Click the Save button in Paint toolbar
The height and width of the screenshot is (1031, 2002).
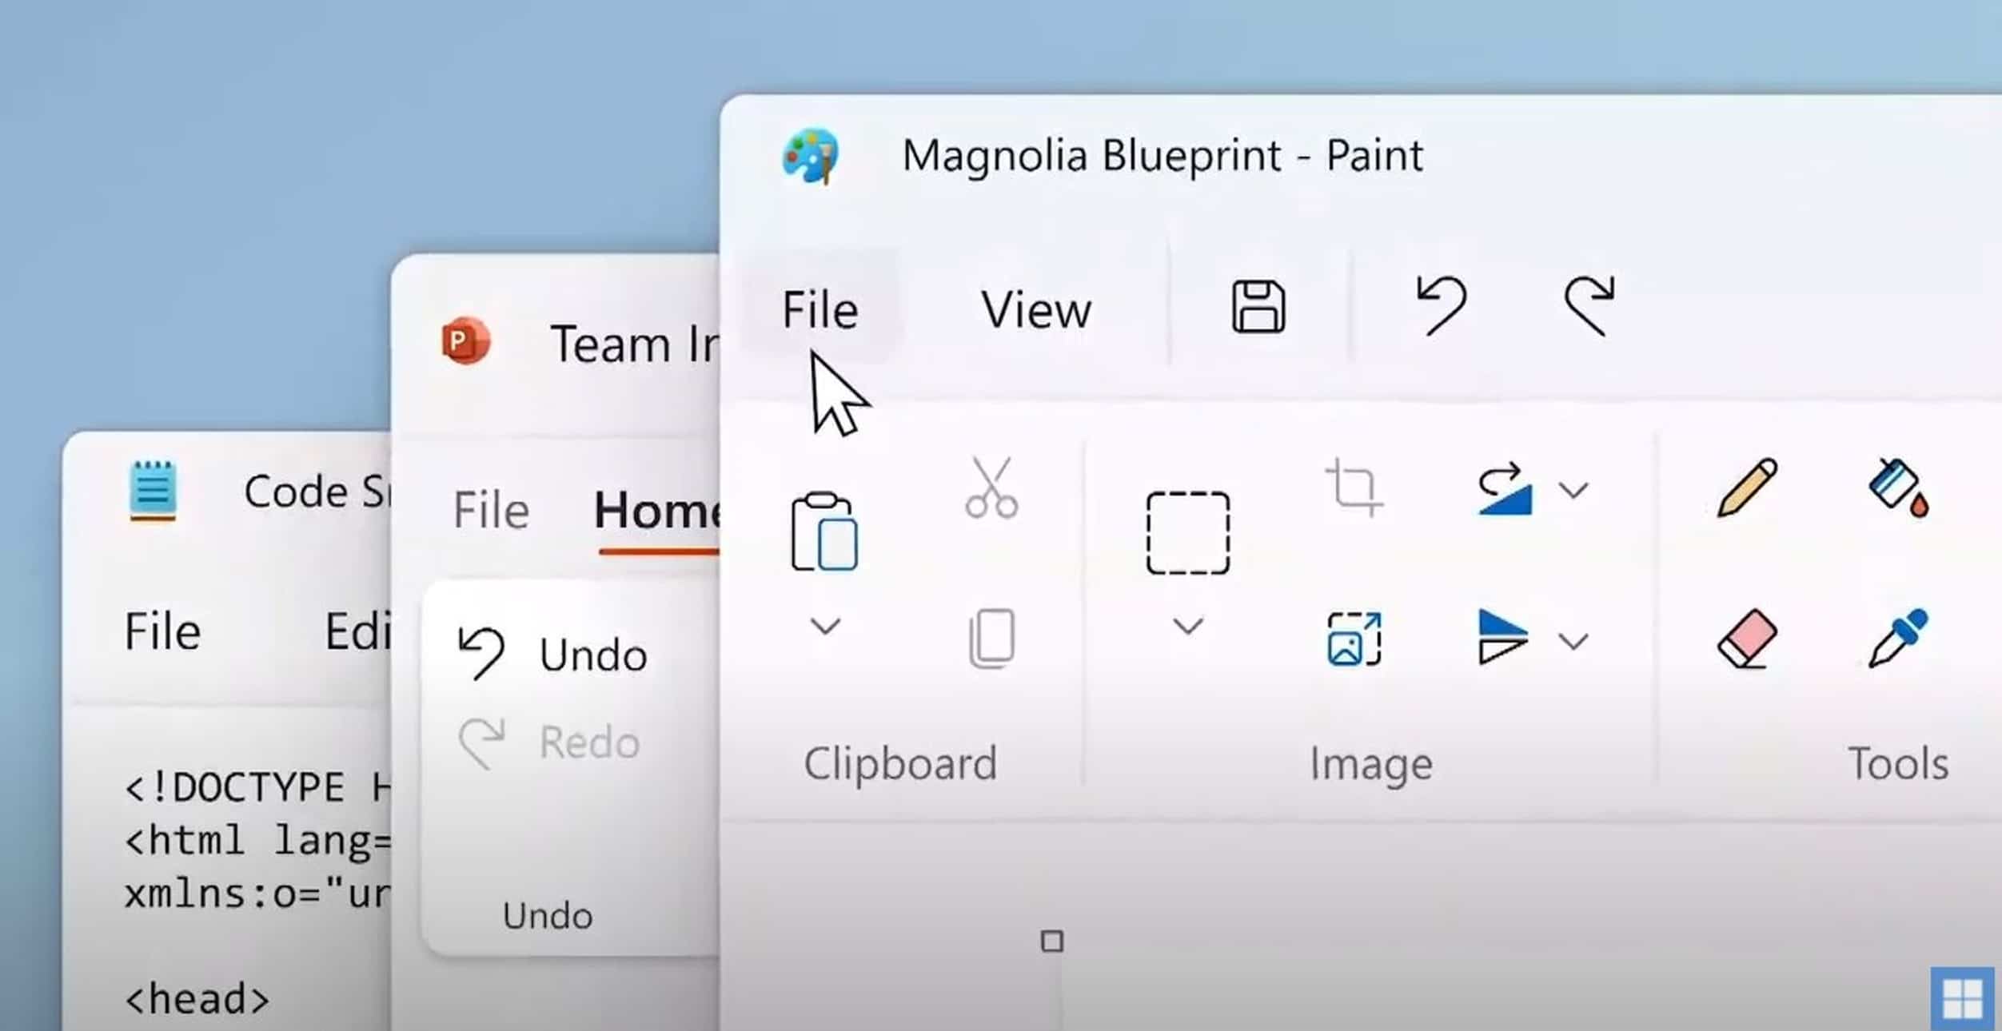(x=1256, y=305)
